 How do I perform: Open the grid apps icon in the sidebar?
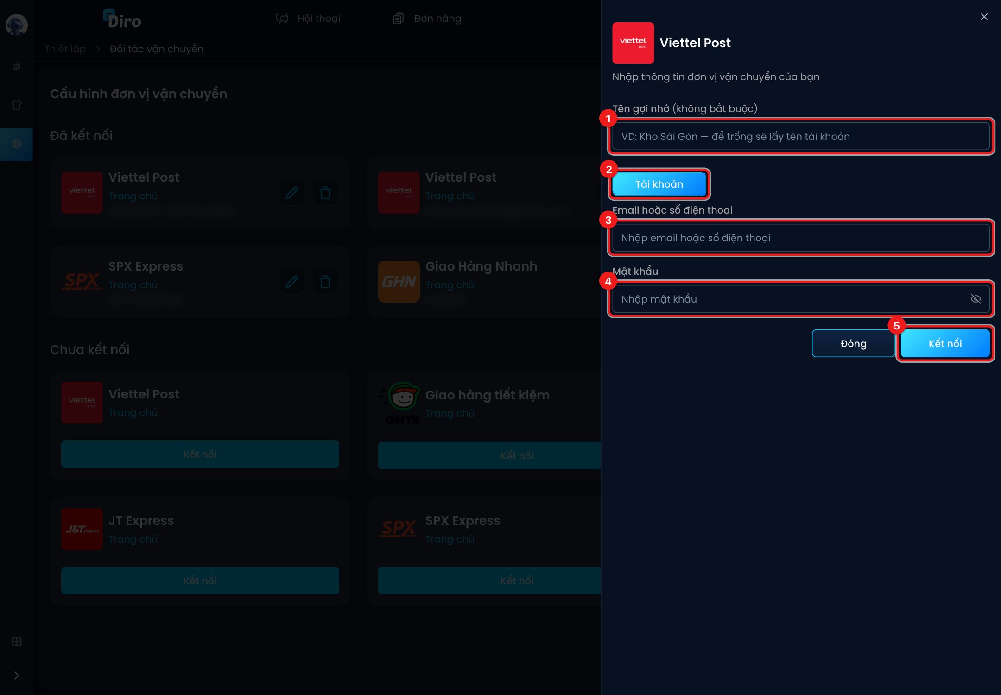click(16, 641)
